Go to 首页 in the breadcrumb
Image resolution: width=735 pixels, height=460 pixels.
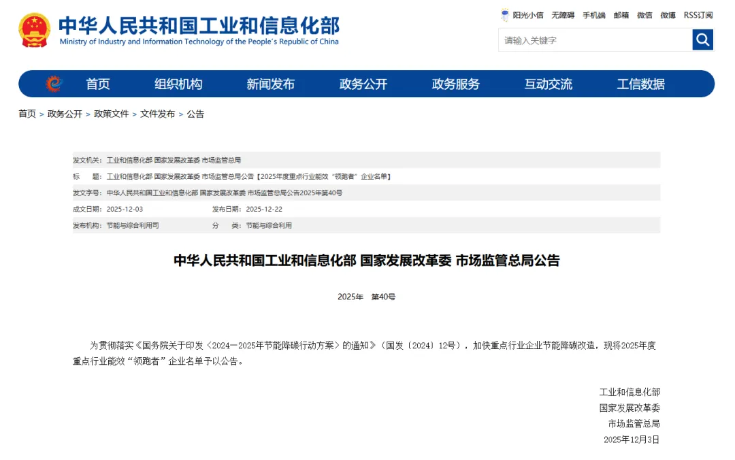27,114
